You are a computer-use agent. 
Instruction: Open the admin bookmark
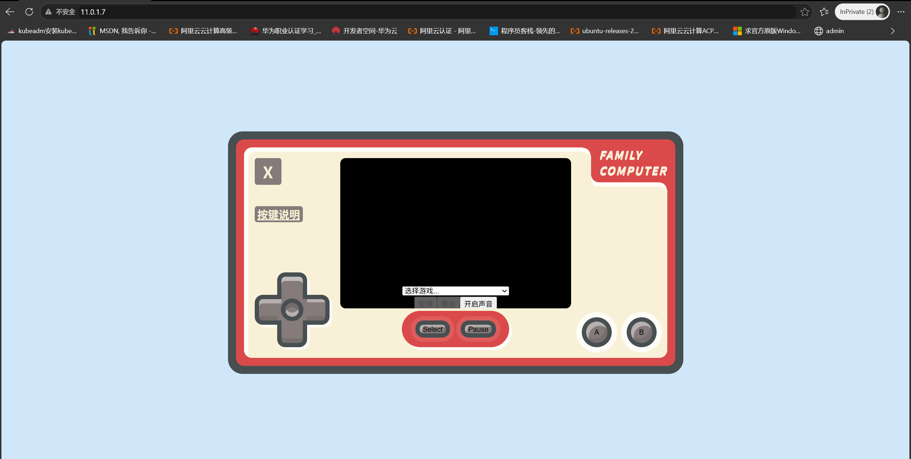click(x=829, y=31)
